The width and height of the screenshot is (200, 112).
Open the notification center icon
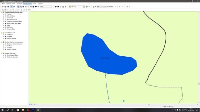click(197, 110)
